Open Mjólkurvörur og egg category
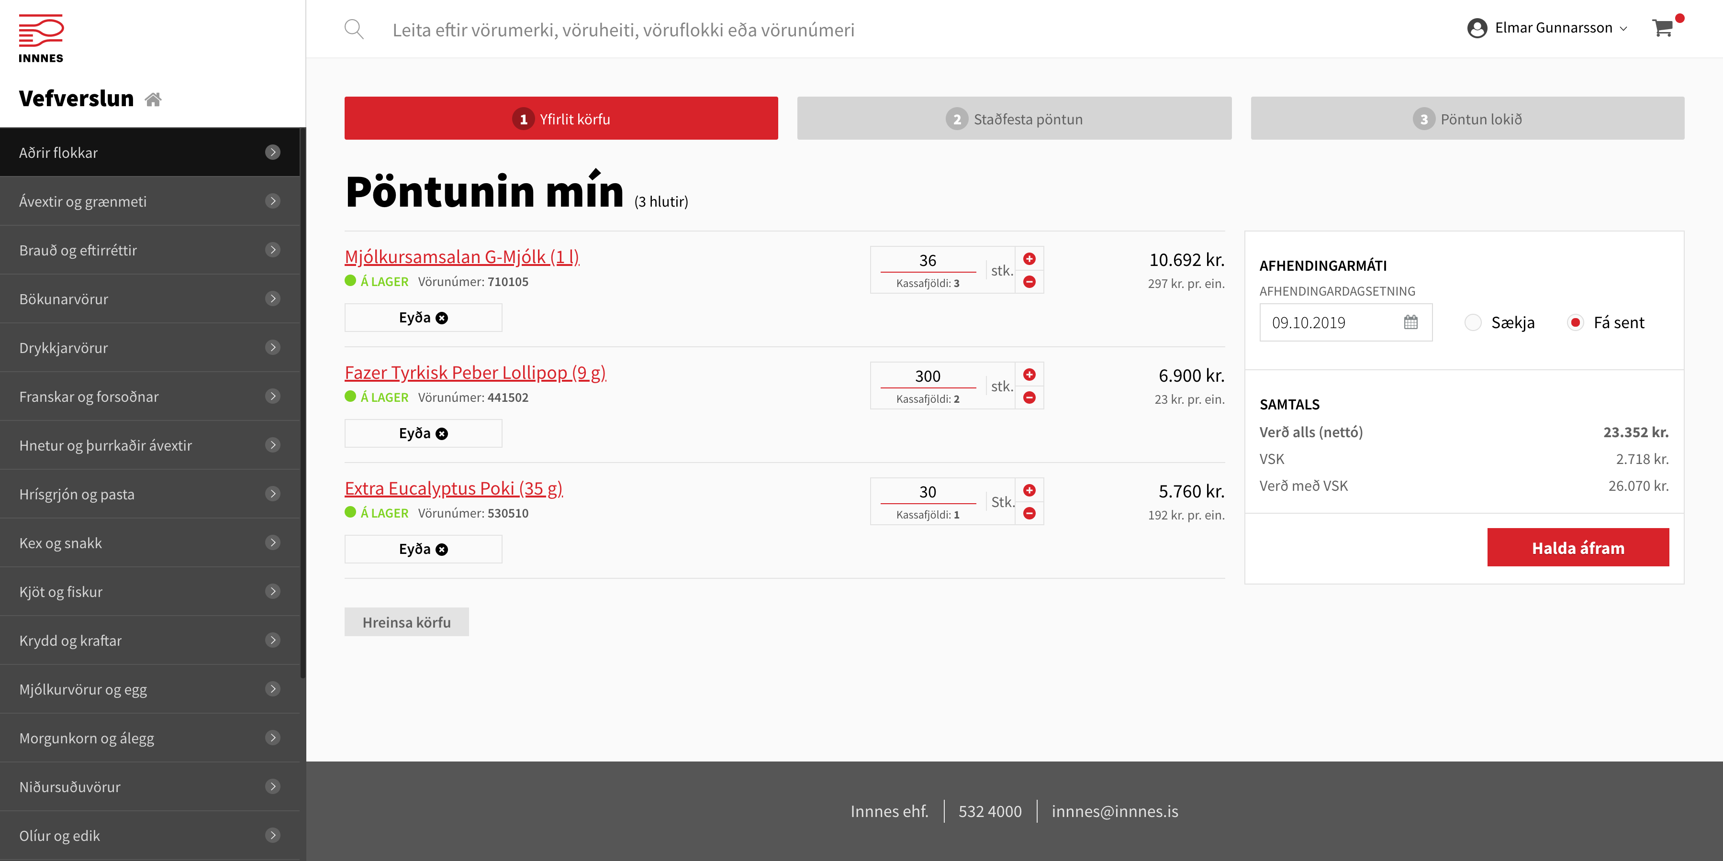The image size is (1723, 861). (150, 689)
